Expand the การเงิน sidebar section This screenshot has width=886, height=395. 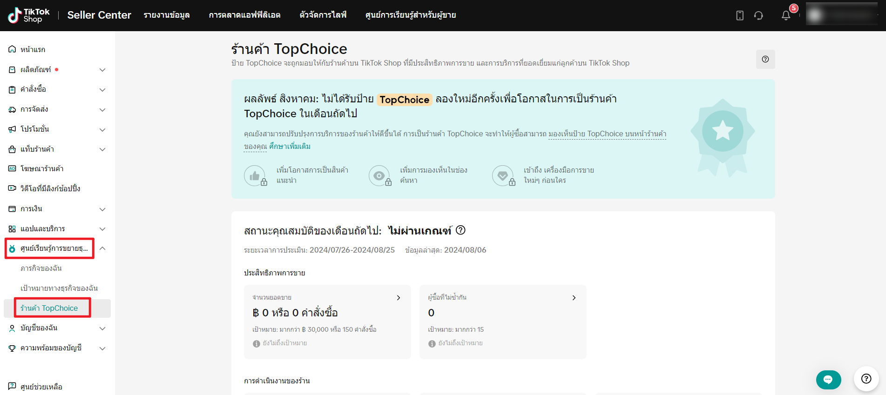102,209
